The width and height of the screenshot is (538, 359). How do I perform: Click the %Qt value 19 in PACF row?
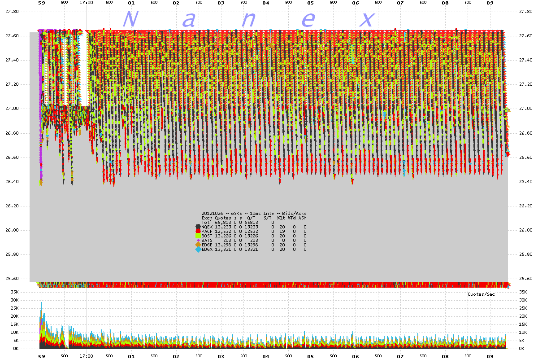[x=282, y=232]
